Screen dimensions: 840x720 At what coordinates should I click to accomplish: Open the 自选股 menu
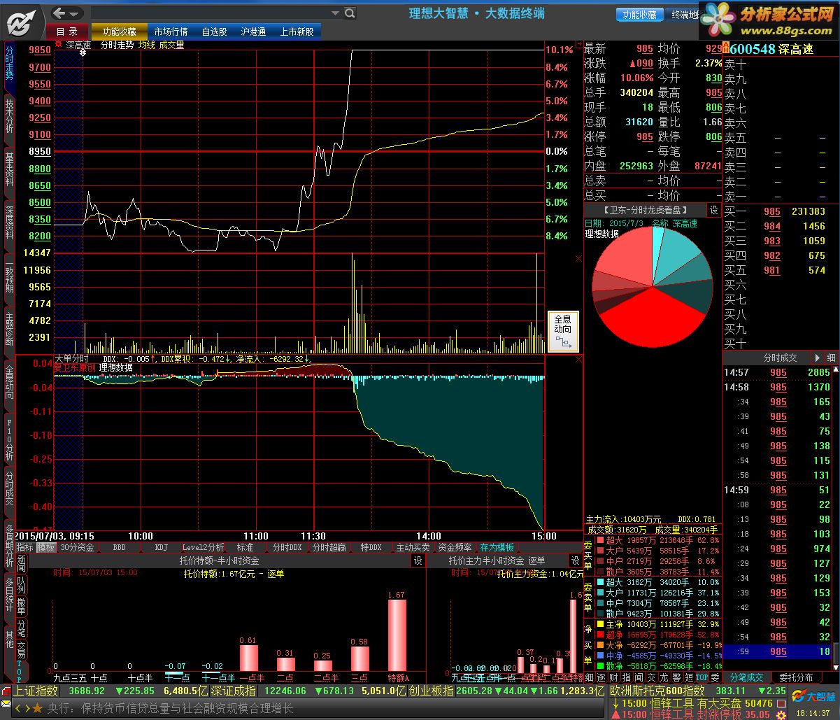coord(215,31)
